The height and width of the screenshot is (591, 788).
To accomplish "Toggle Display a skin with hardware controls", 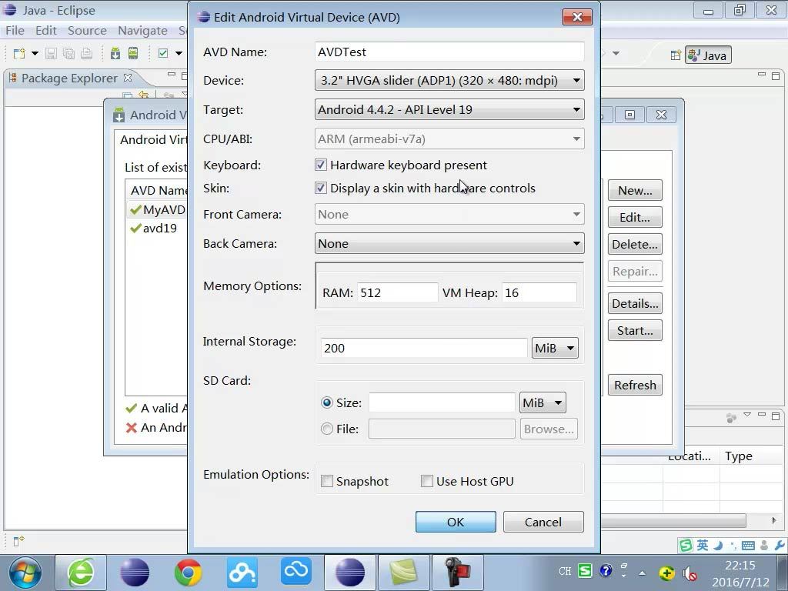I will pyautogui.click(x=321, y=188).
